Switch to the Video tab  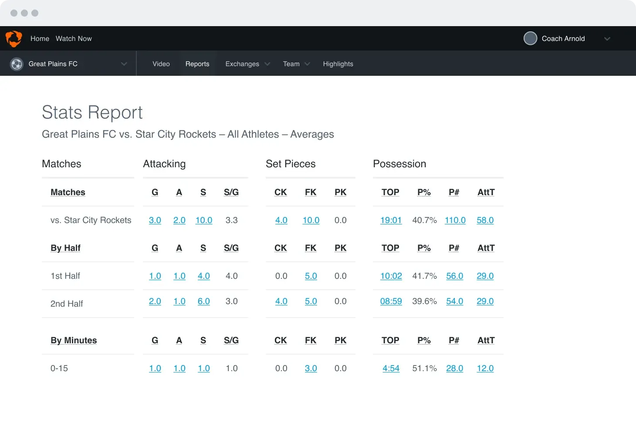(161, 64)
